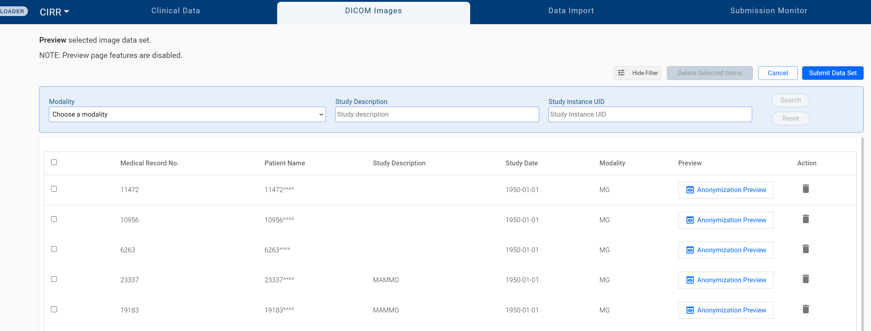Click eye icon in 11472 Anonymization Preview

pos(690,190)
